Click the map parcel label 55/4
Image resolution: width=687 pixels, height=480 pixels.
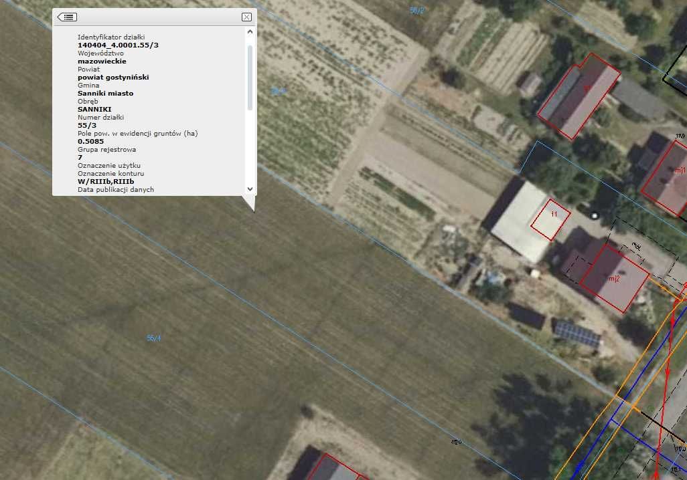click(153, 338)
